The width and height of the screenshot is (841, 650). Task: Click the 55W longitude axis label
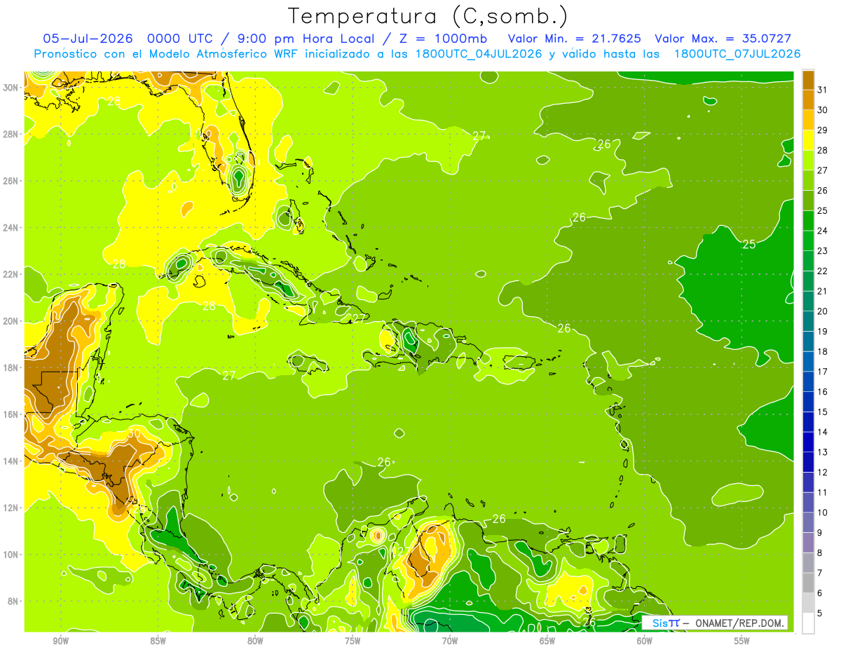tap(741, 641)
